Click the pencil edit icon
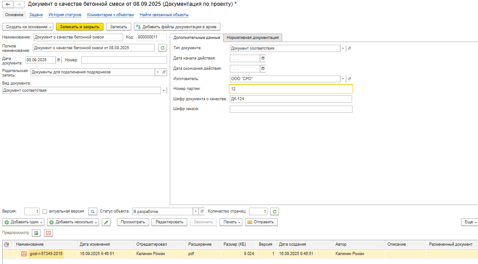The width and height of the screenshot is (478, 264). click(x=106, y=222)
